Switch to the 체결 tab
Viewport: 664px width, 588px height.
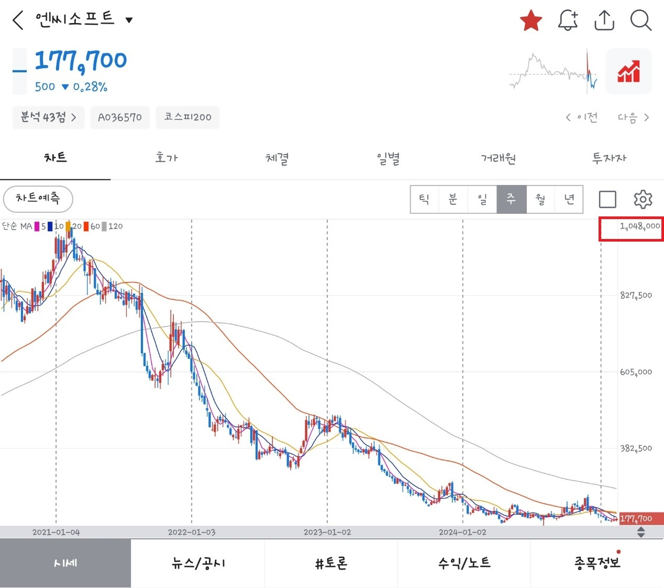click(x=277, y=158)
